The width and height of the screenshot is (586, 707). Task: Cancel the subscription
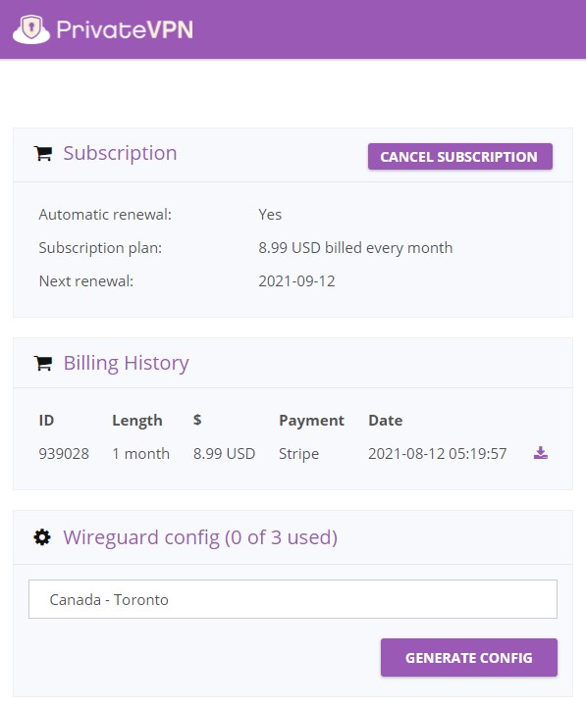tap(460, 157)
